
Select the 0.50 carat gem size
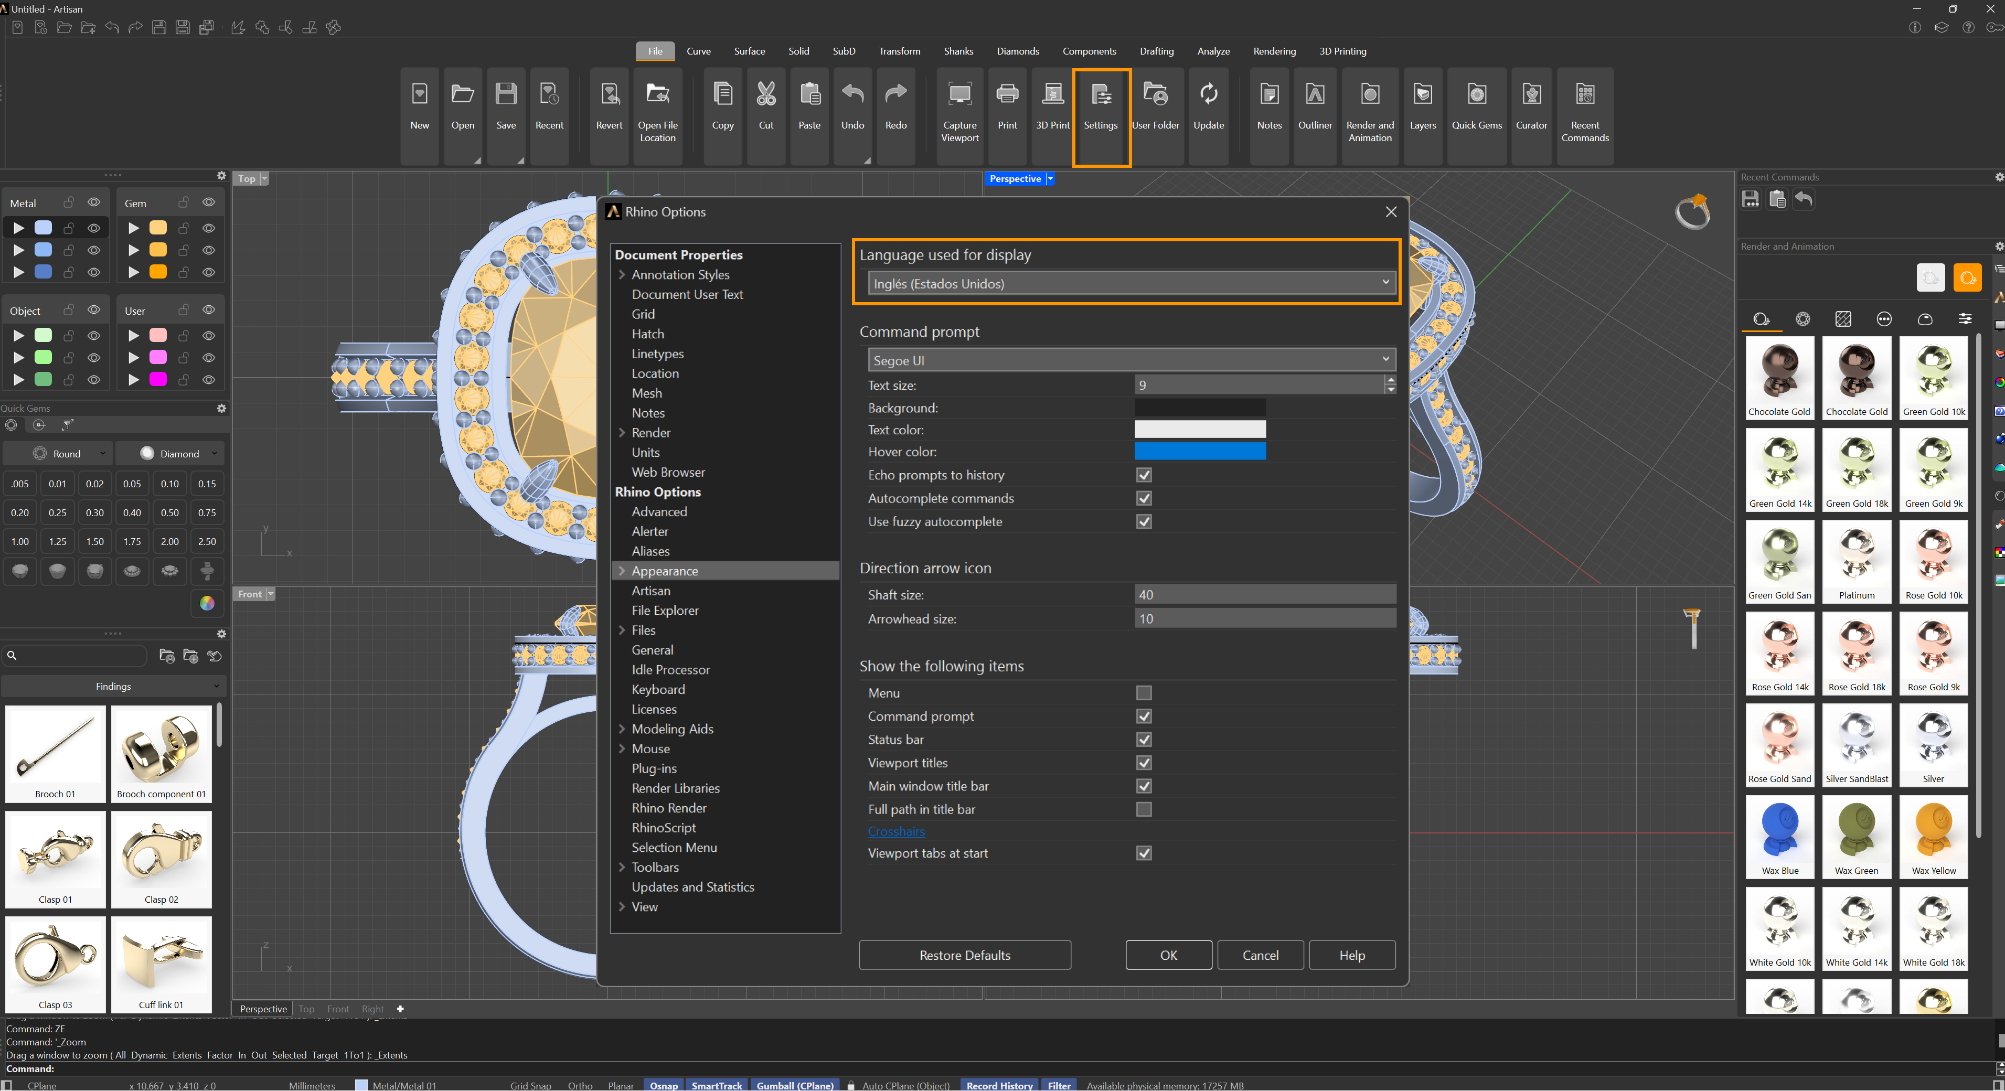pyautogui.click(x=169, y=513)
